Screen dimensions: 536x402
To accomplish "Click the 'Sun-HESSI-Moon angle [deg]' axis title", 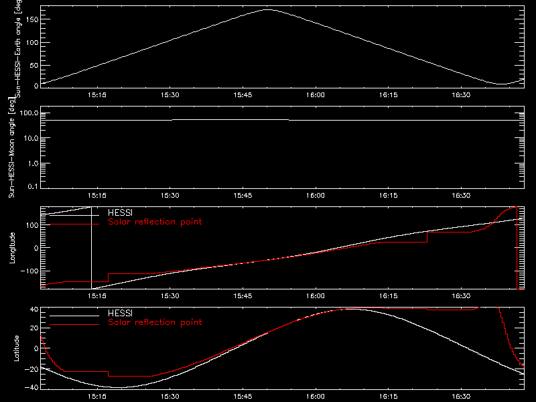I will [11, 147].
